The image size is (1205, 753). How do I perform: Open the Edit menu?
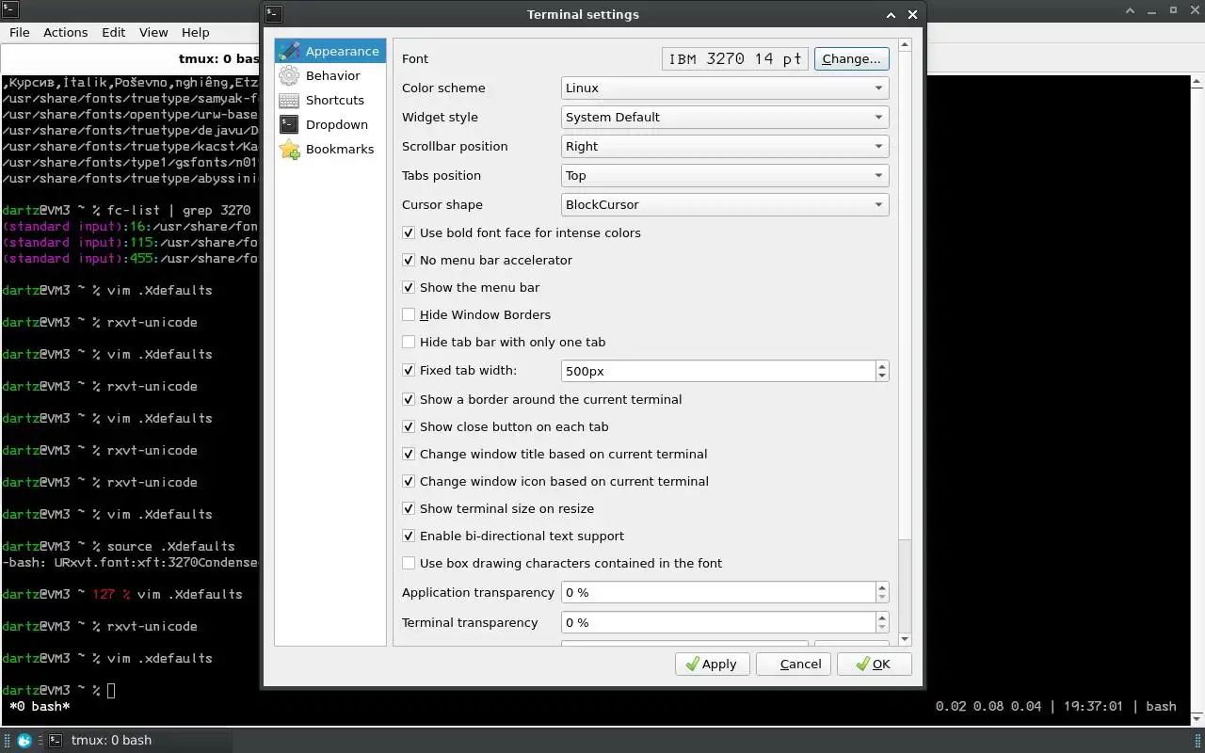(x=114, y=32)
